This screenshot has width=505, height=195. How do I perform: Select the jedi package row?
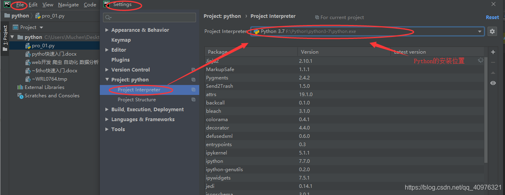(x=344, y=186)
